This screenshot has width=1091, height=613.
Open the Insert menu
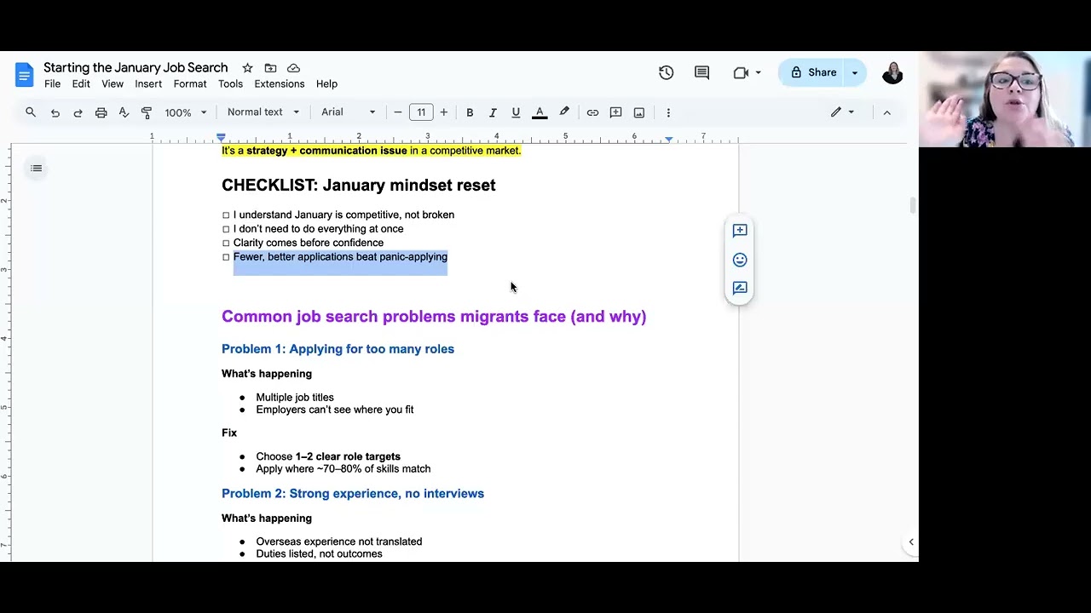[148, 84]
